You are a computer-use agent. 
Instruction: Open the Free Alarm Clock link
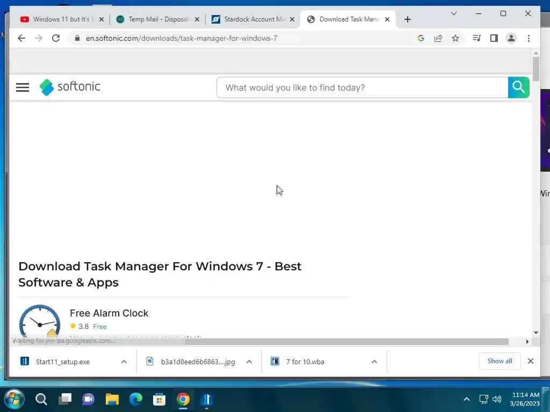[x=109, y=313]
